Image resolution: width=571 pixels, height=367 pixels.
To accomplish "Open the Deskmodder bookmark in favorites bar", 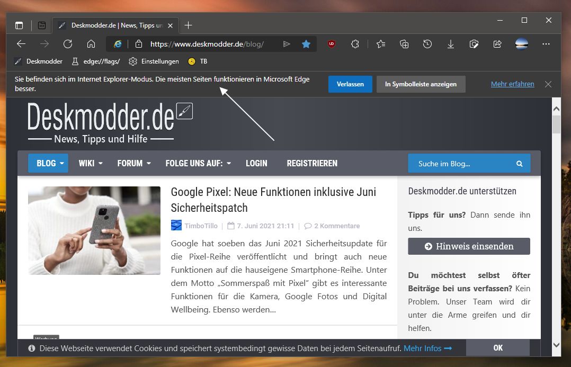I will click(x=39, y=61).
